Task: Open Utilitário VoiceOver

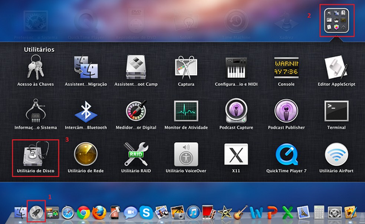Action: 185,156
